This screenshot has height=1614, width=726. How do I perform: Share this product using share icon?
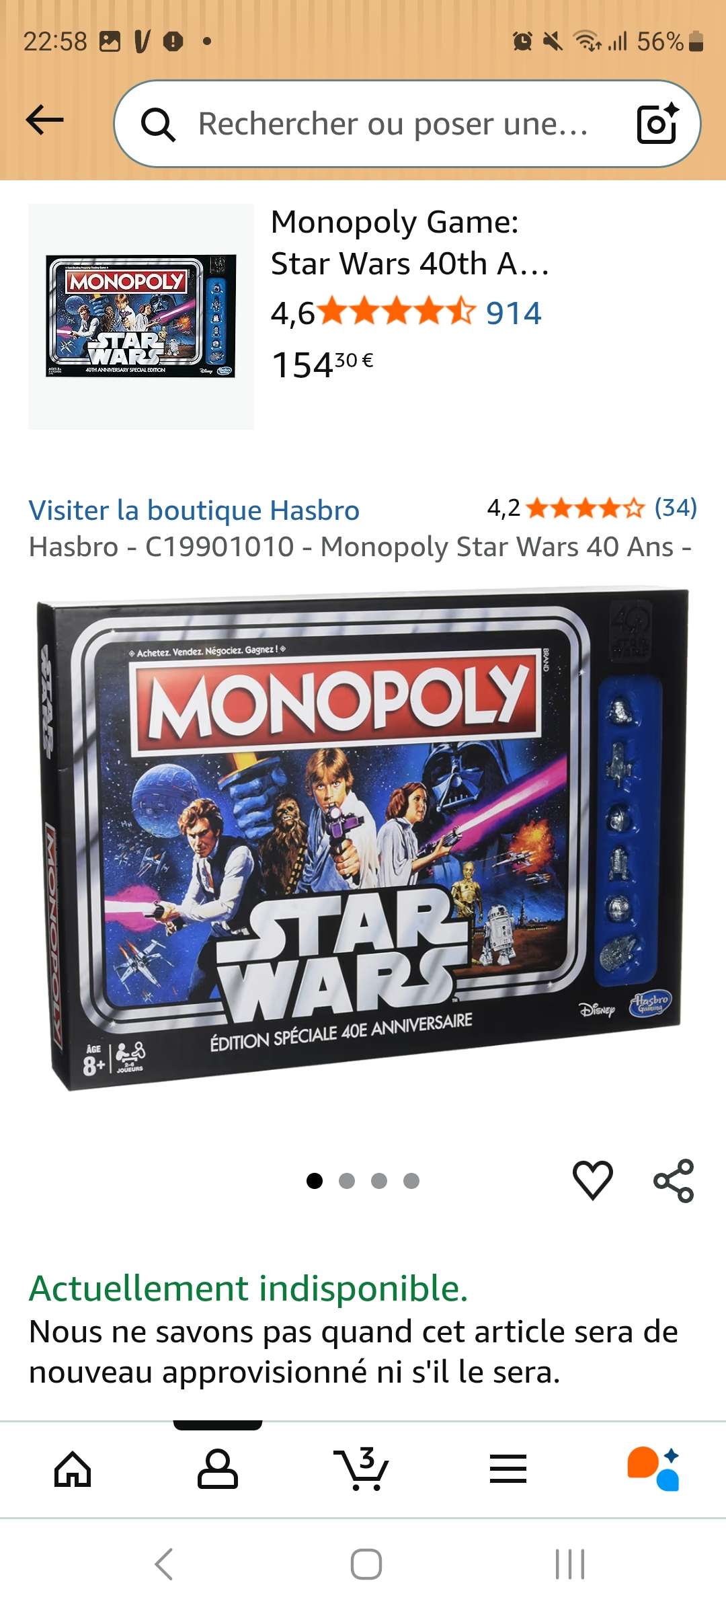click(x=674, y=1180)
